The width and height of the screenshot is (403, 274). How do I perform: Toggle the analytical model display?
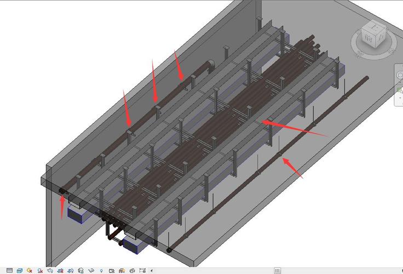point(122,271)
